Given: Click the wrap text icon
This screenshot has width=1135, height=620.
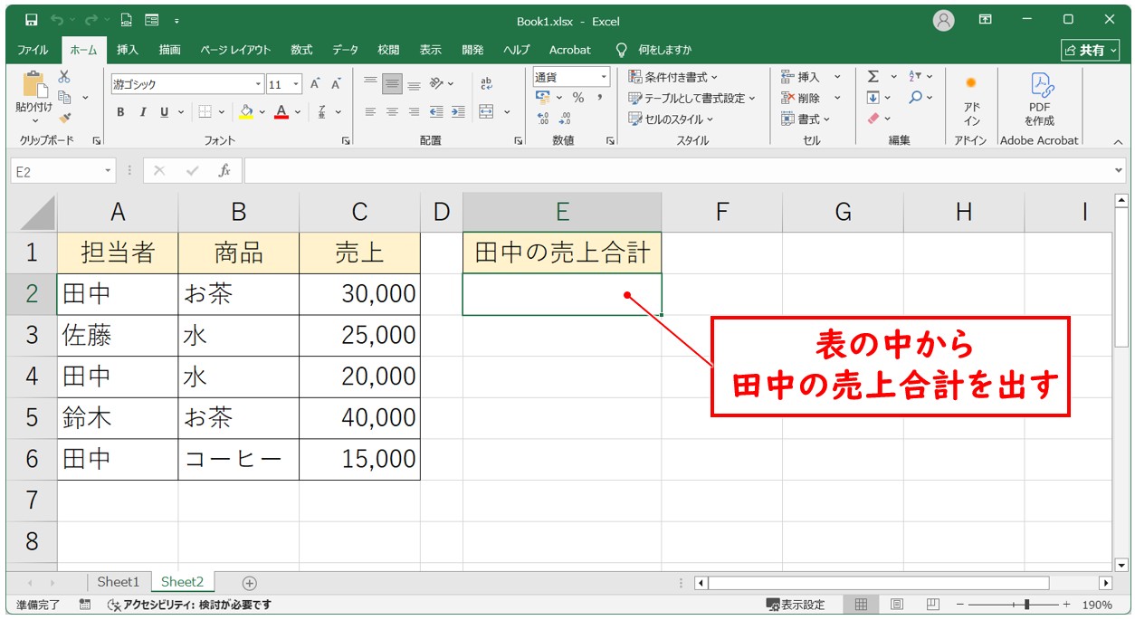Looking at the screenshot, I should 486,83.
